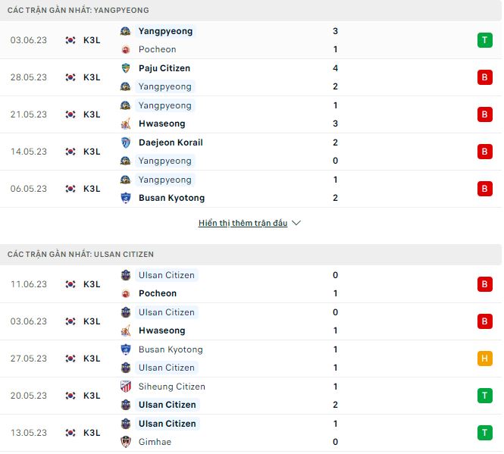Image resolution: width=504 pixels, height=454 pixels.
Task: Click the 'Các trận gần nhất: Yangpyeong' header
Action: click(x=78, y=11)
